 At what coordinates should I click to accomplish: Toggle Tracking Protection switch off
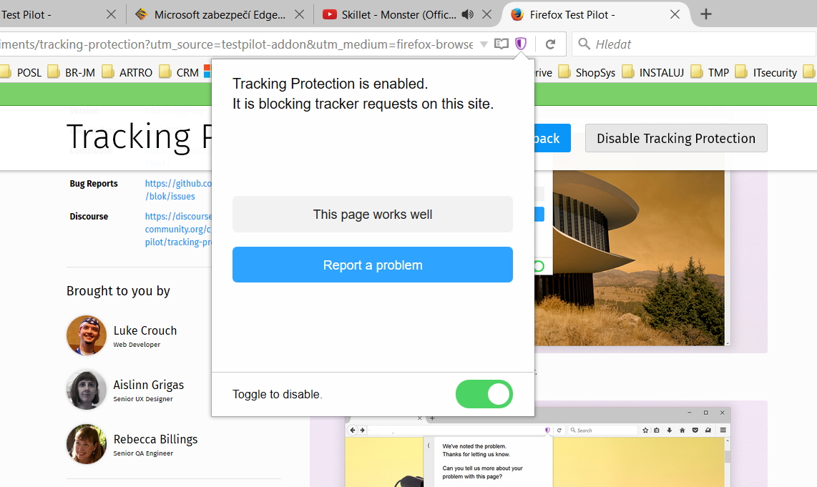484,394
